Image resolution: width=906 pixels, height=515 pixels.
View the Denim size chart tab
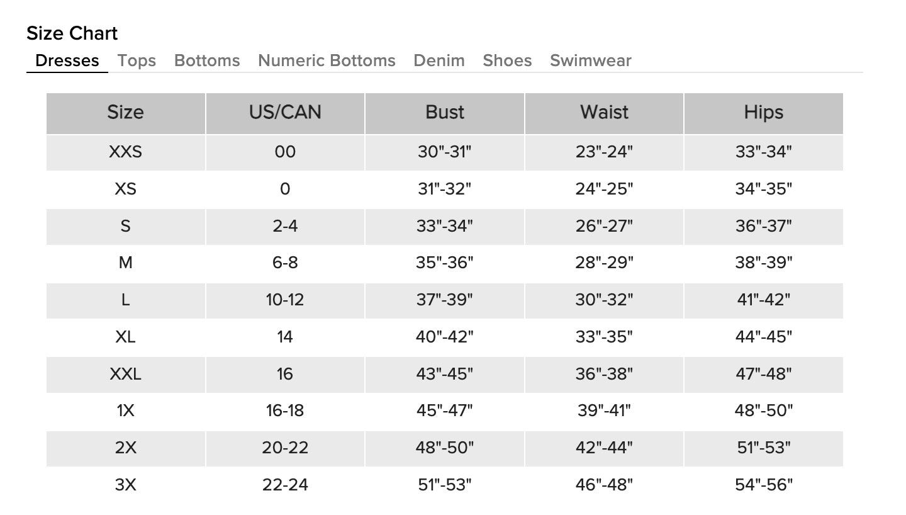[439, 60]
